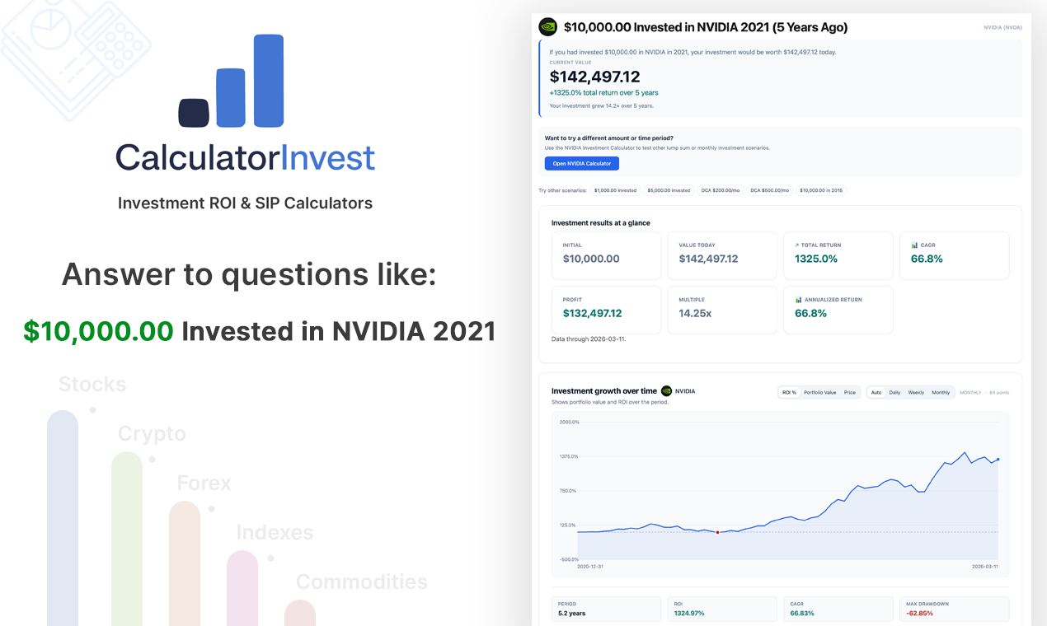Switch to the Portfolio Value view

[820, 392]
